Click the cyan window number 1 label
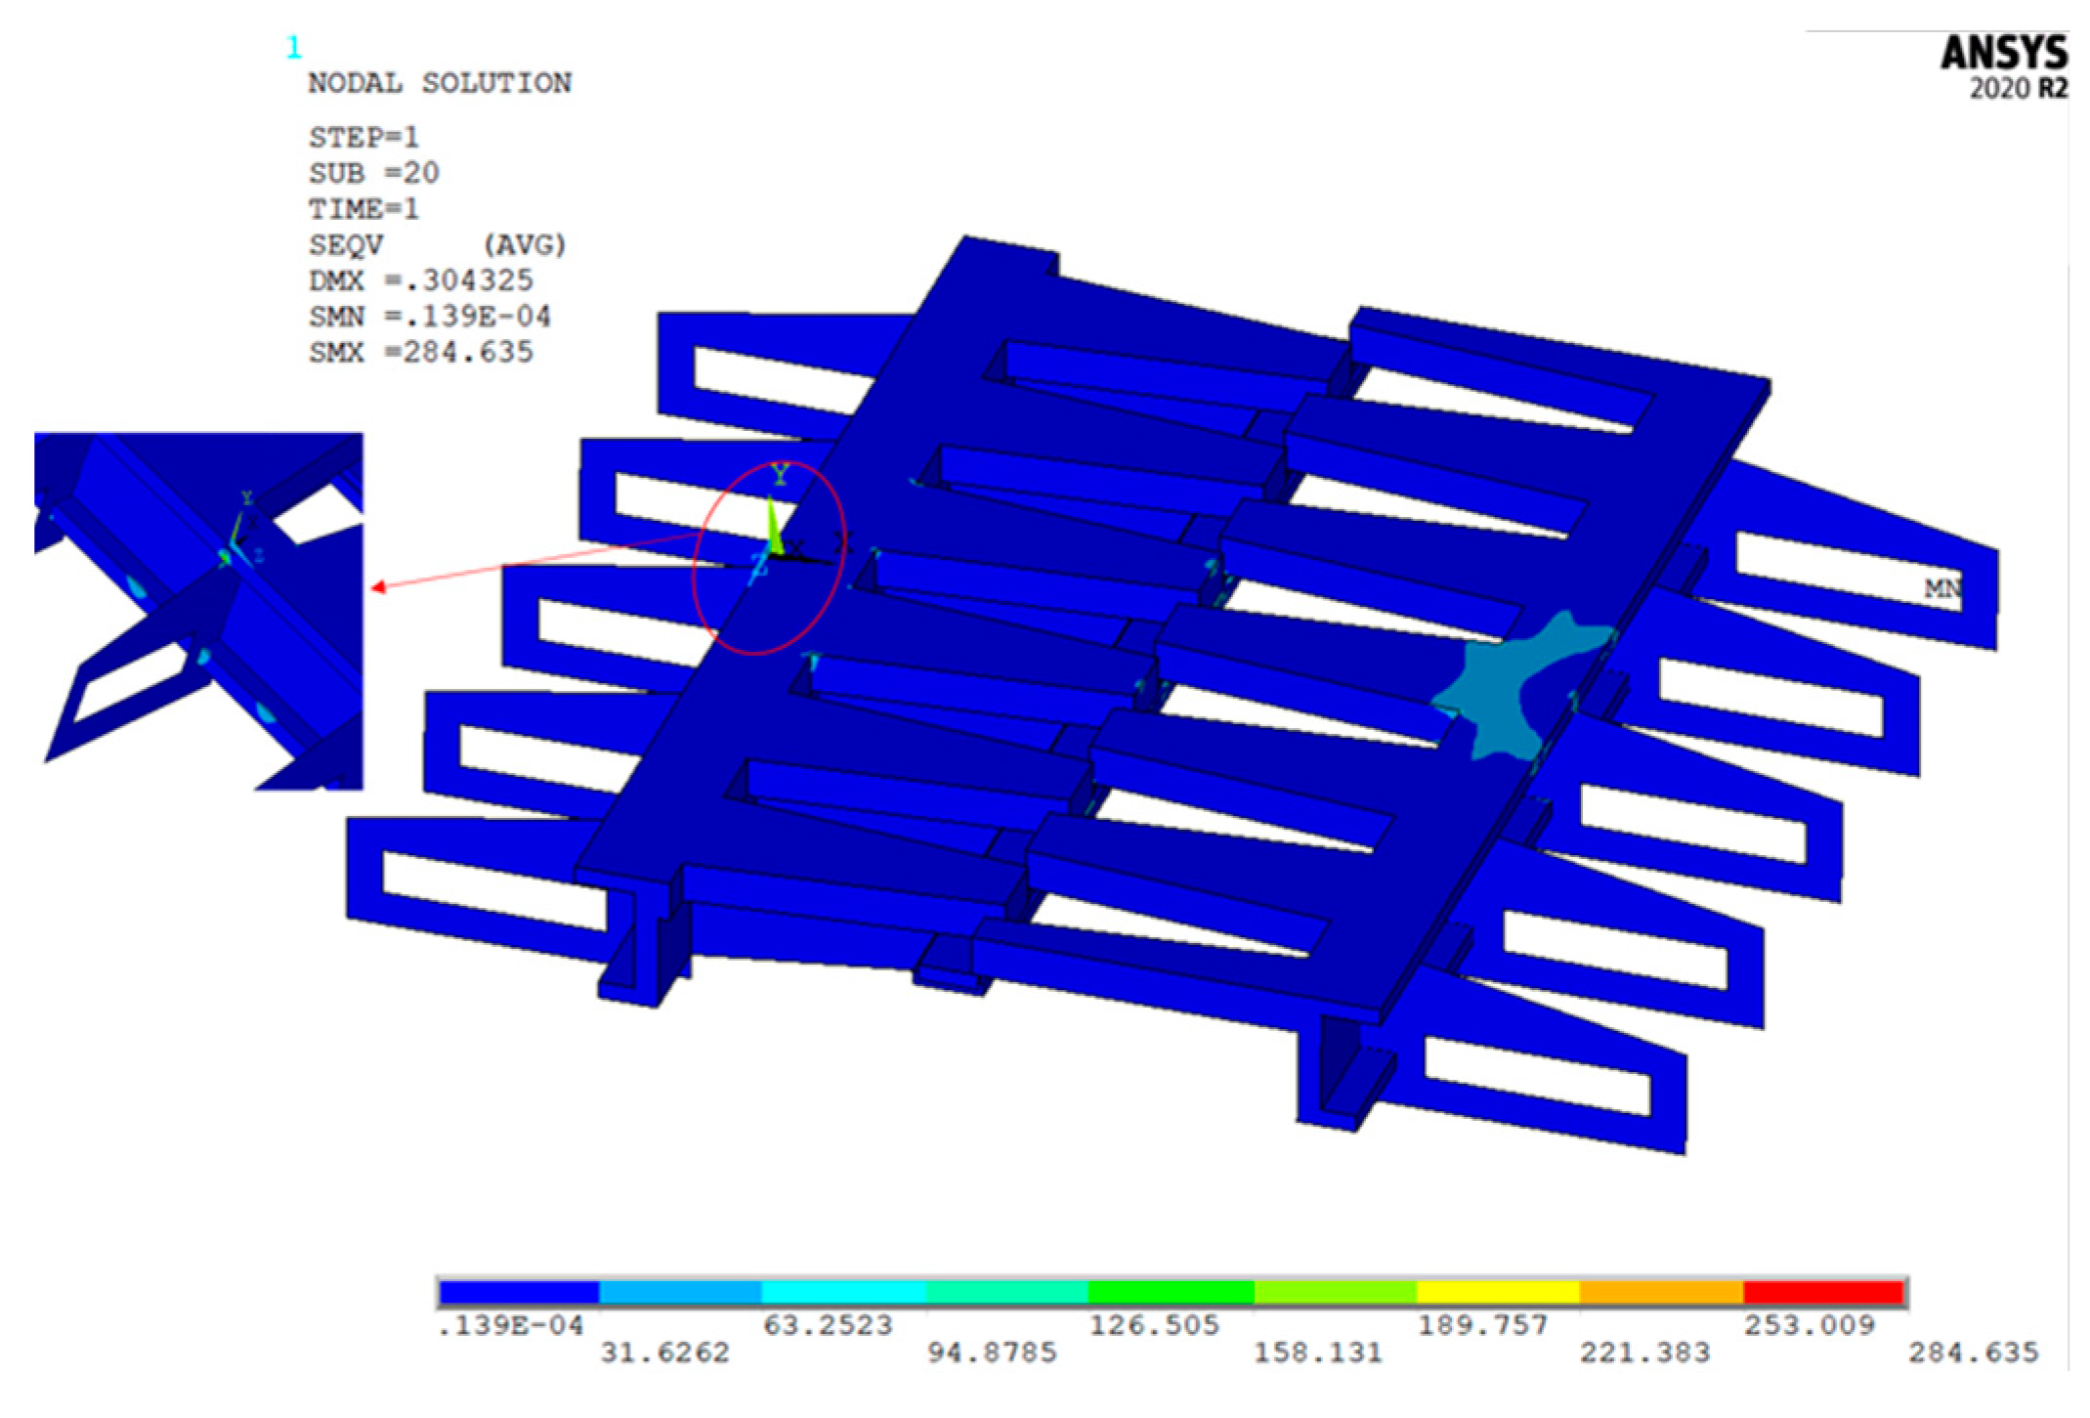2090x1418 pixels. pyautogui.click(x=293, y=47)
